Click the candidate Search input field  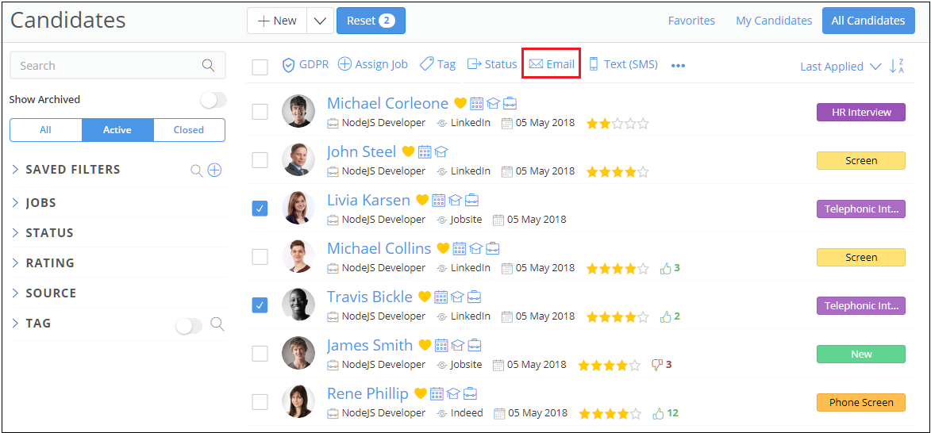(107, 66)
